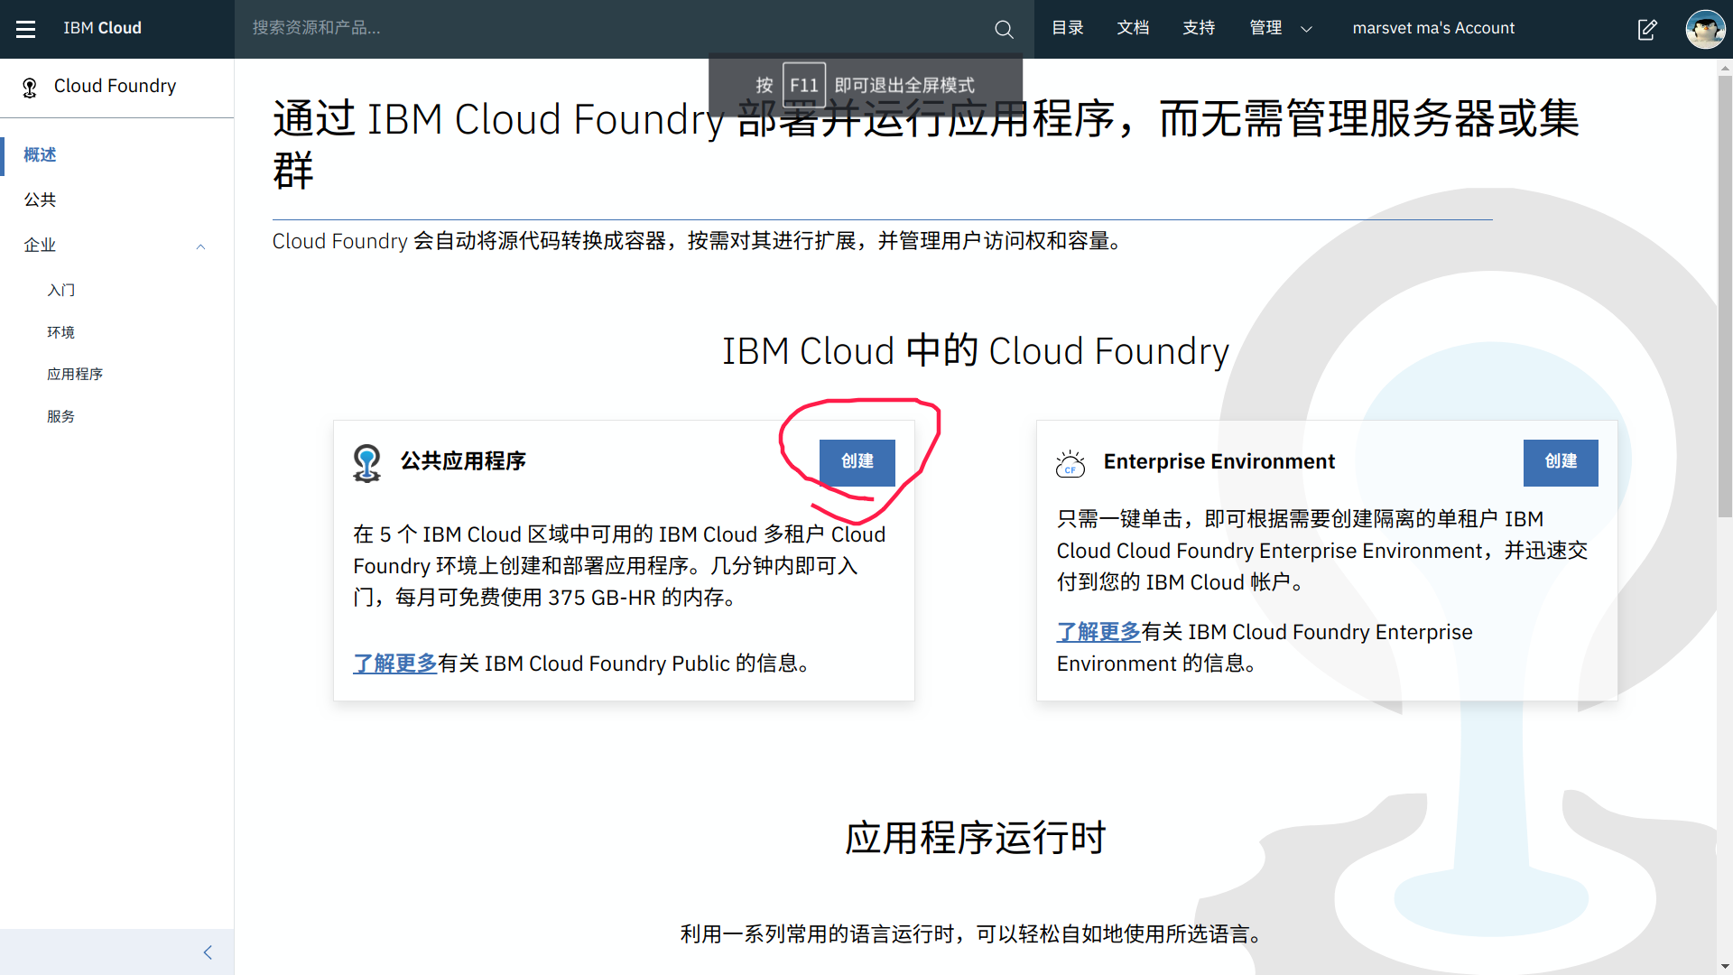The width and height of the screenshot is (1733, 975).
Task: Collapse the 企业 sidebar section
Action: [x=200, y=246]
